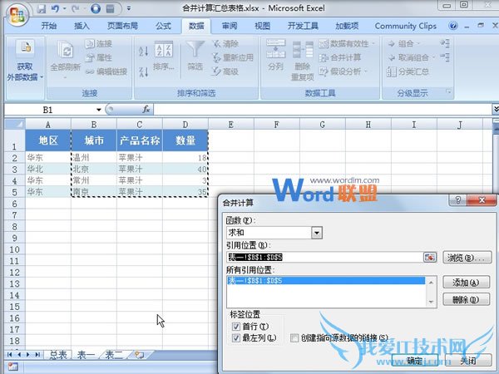Click the reference input field
The width and height of the screenshot is (499, 374).
click(x=325, y=257)
